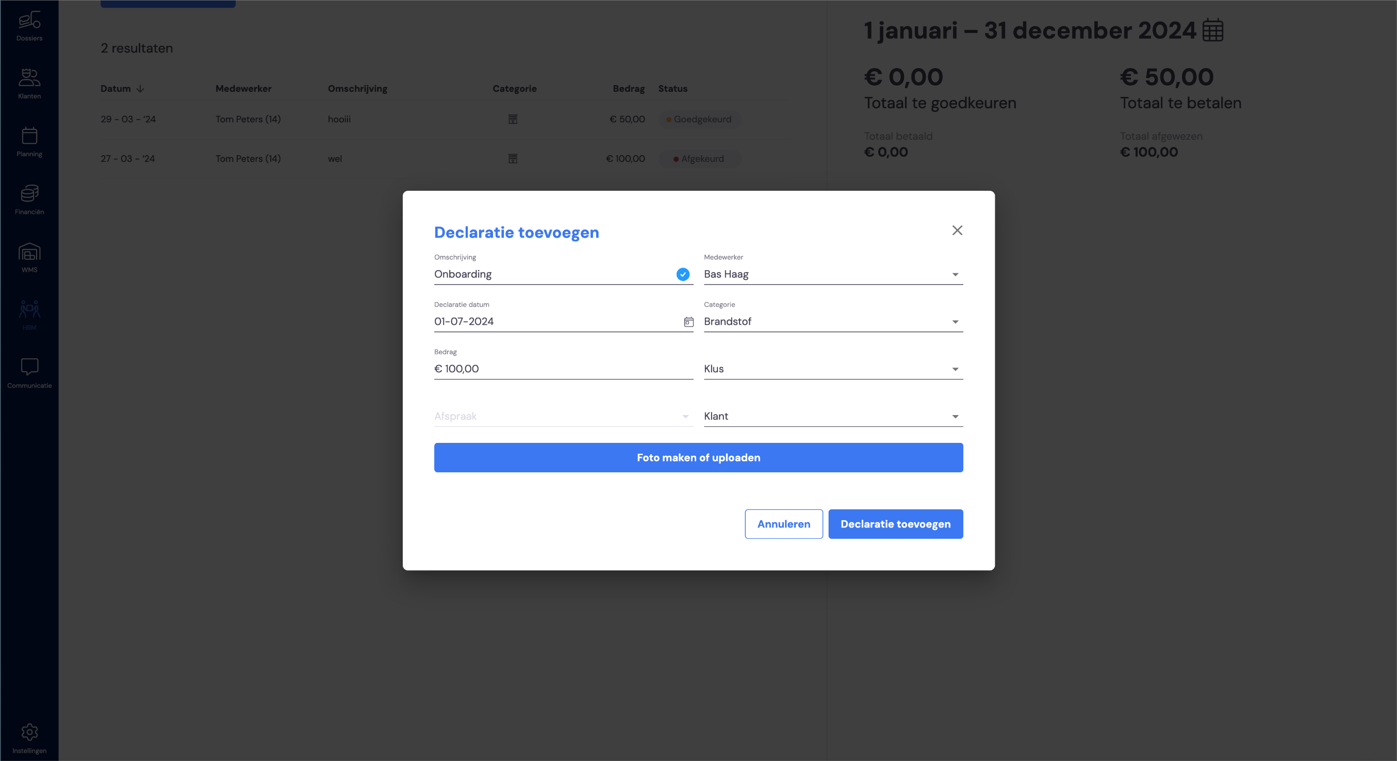Open the disabled Afspraak dropdown
1397x761 pixels.
(x=564, y=416)
